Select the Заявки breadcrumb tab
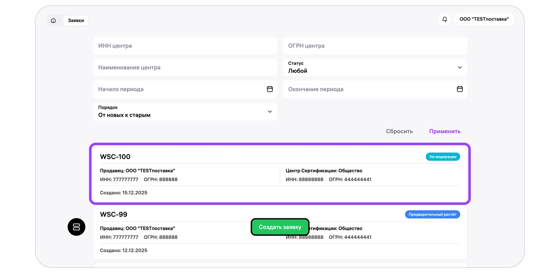This screenshot has height=273, width=559. click(x=76, y=20)
